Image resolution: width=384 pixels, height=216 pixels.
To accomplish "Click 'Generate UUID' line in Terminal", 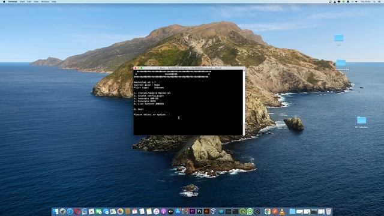I will (x=145, y=101).
